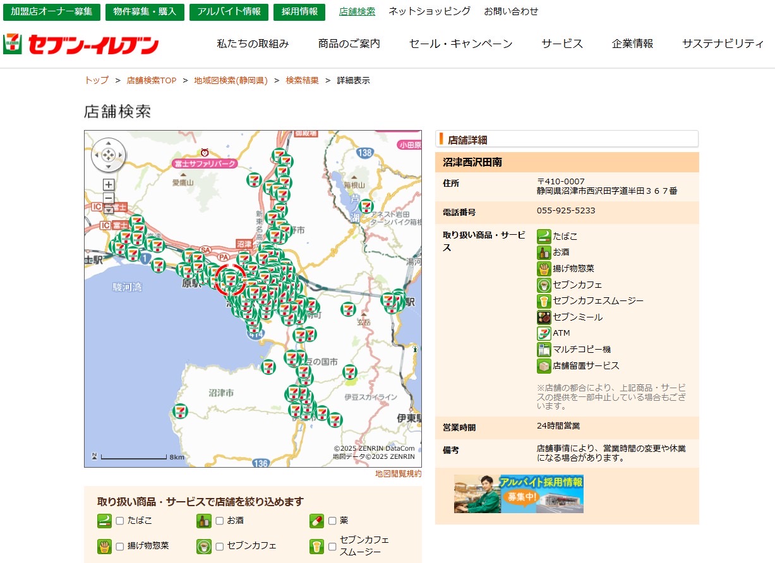
Task: Zoom in the map with the plus button
Action: click(109, 184)
